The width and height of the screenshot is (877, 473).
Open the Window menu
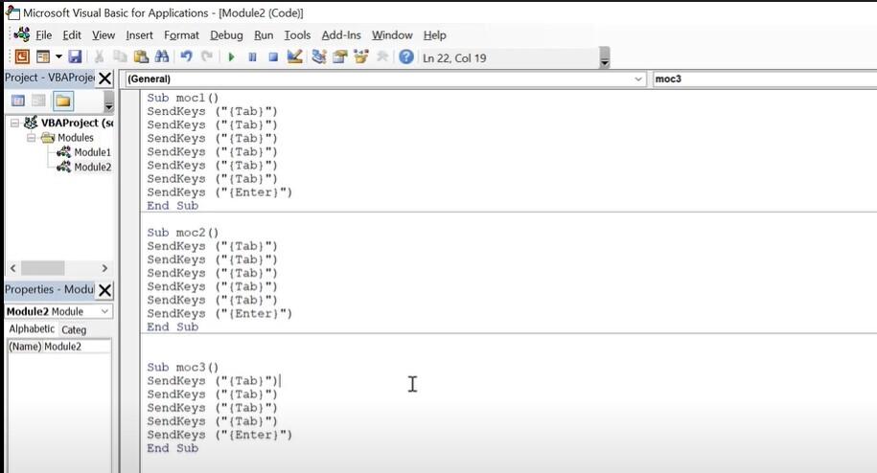[x=392, y=35]
